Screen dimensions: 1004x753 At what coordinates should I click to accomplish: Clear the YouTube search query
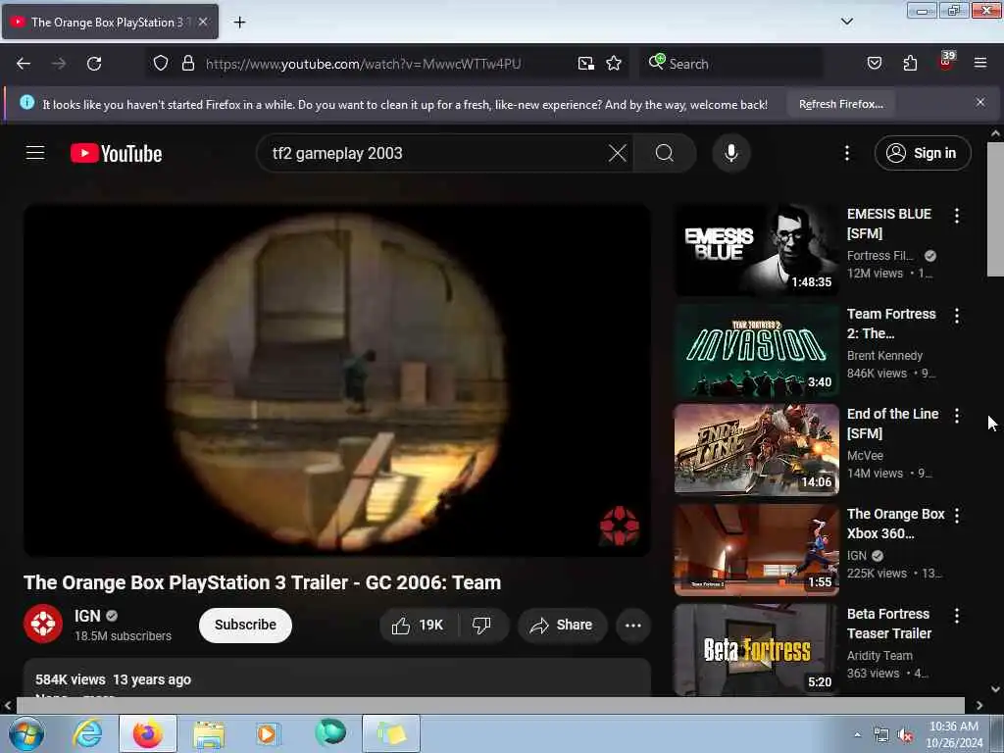point(618,153)
